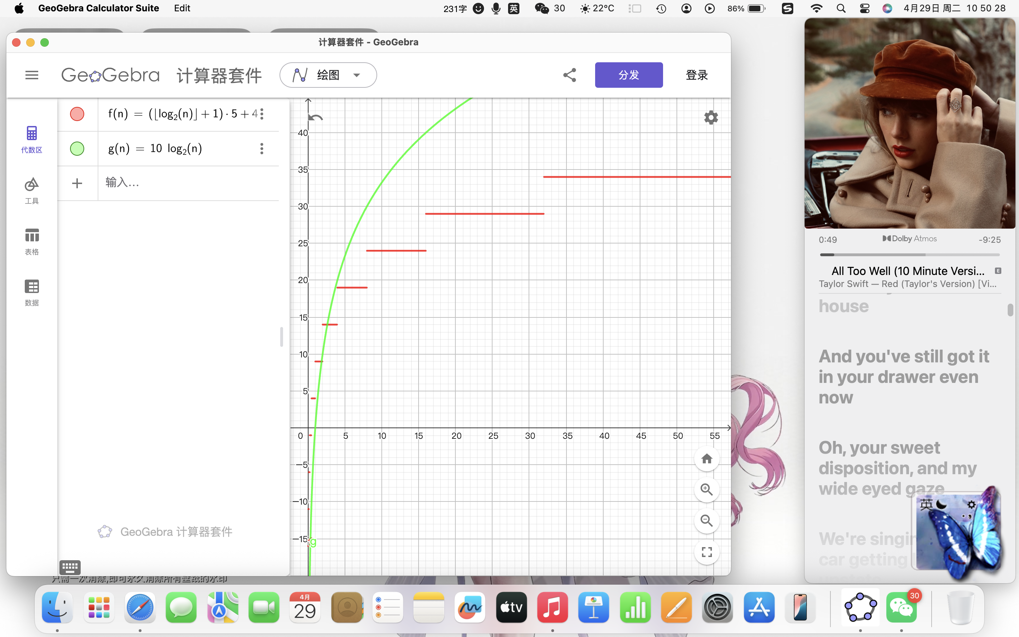Image resolution: width=1019 pixels, height=637 pixels.
Task: Jump to lyric 'Oh, your sweet disposition'
Action: [897, 468]
